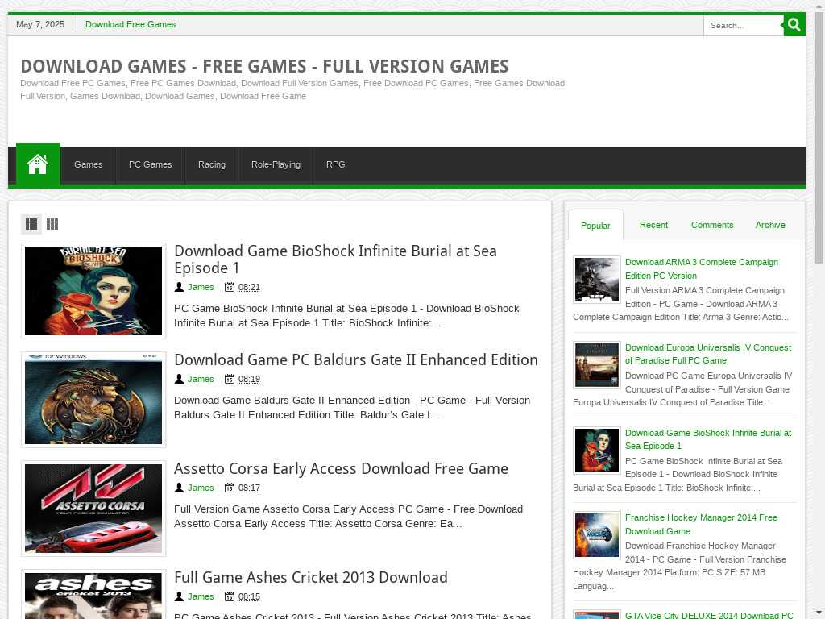Screen dimensions: 825x619
Task: Click the 08:19 post timestamp
Action: click(249, 379)
